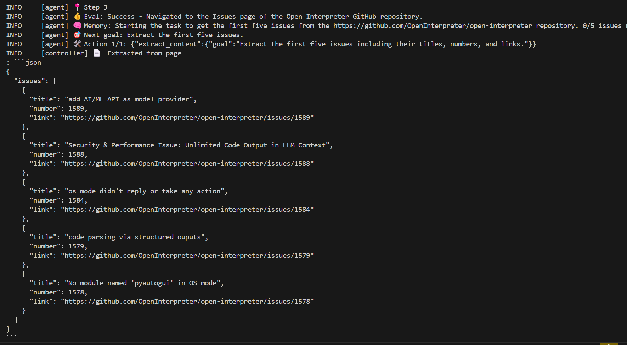The width and height of the screenshot is (627, 345).
Task: Click the pin emoji beside Step 3
Action: [x=77, y=7]
